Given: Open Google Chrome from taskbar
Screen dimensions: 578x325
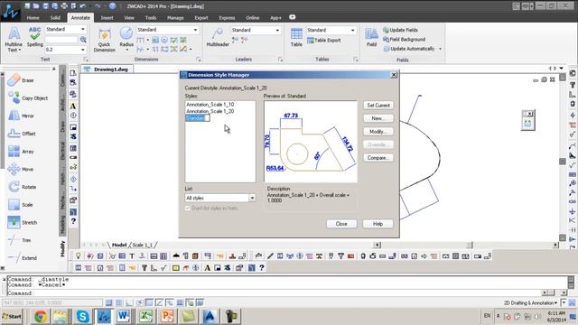Looking at the screenshot, I should tap(41, 316).
